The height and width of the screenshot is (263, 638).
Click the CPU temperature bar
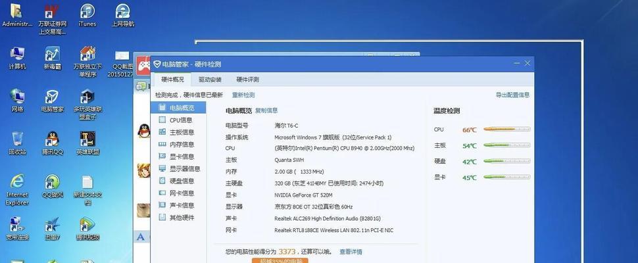click(x=507, y=129)
